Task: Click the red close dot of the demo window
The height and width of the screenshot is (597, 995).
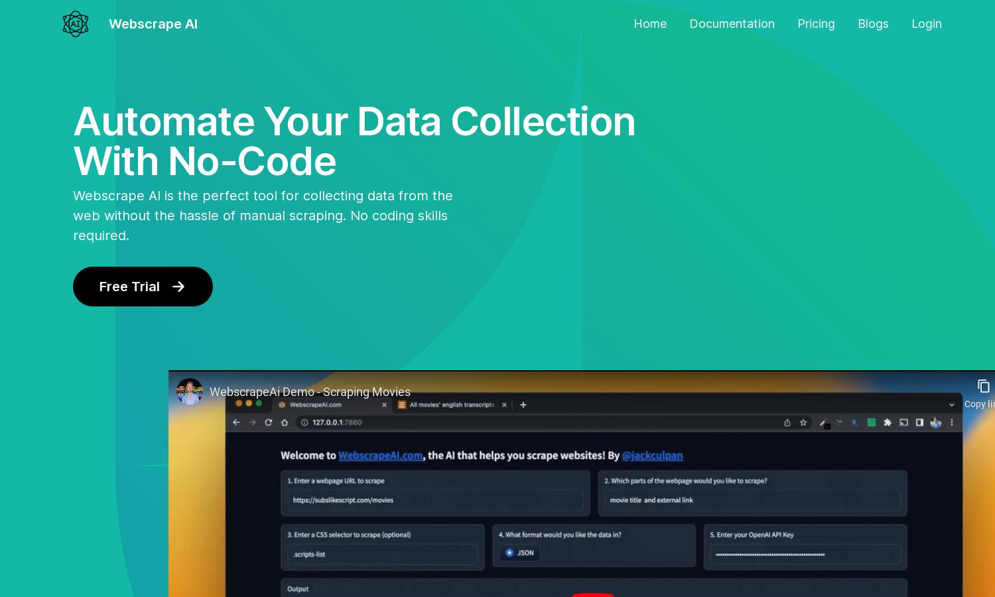Action: (239, 403)
